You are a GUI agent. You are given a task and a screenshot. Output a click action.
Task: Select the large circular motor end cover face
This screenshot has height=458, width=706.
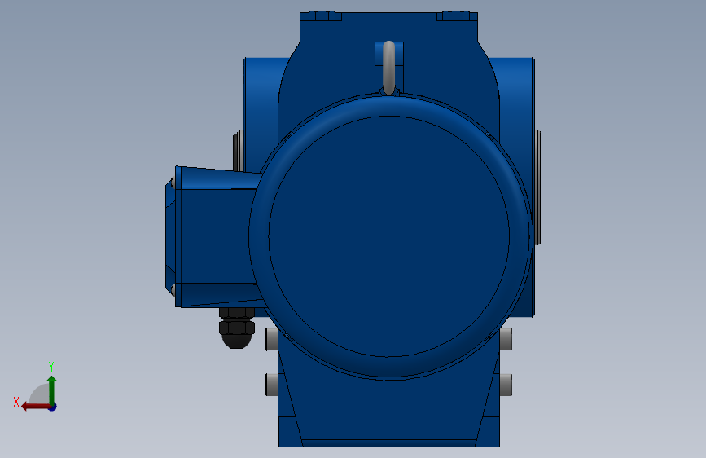(x=389, y=236)
